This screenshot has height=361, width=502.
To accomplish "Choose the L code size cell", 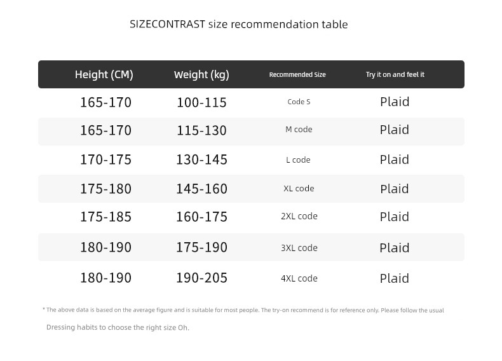I will click(298, 160).
